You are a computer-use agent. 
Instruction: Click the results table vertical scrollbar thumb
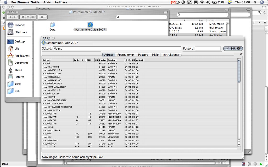239,71
